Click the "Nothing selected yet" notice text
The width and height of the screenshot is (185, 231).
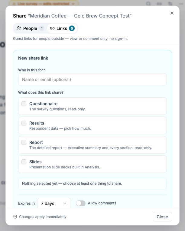point(72,184)
